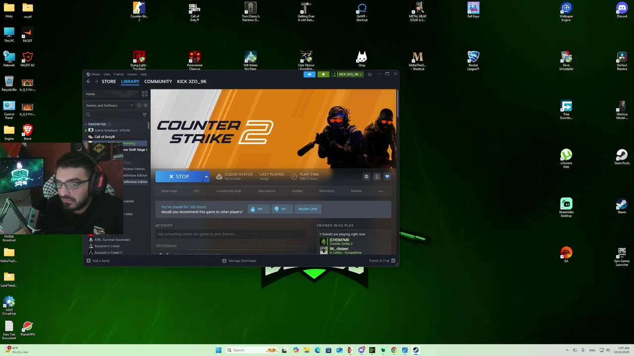Click Discord desktop shortcut icon
The height and width of the screenshot is (356, 634).
click(x=622, y=10)
